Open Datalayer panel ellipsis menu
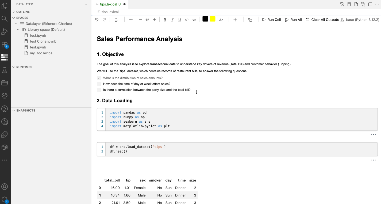Viewport: 381px width, 204px height. pyautogui.click(x=85, y=4)
